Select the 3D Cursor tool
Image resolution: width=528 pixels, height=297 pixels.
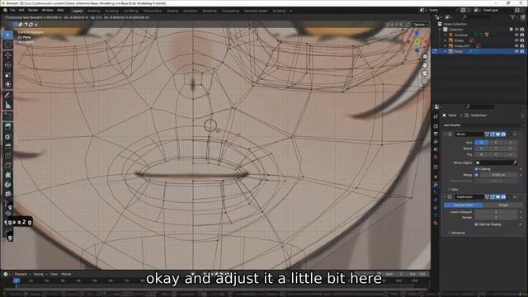tap(7, 45)
